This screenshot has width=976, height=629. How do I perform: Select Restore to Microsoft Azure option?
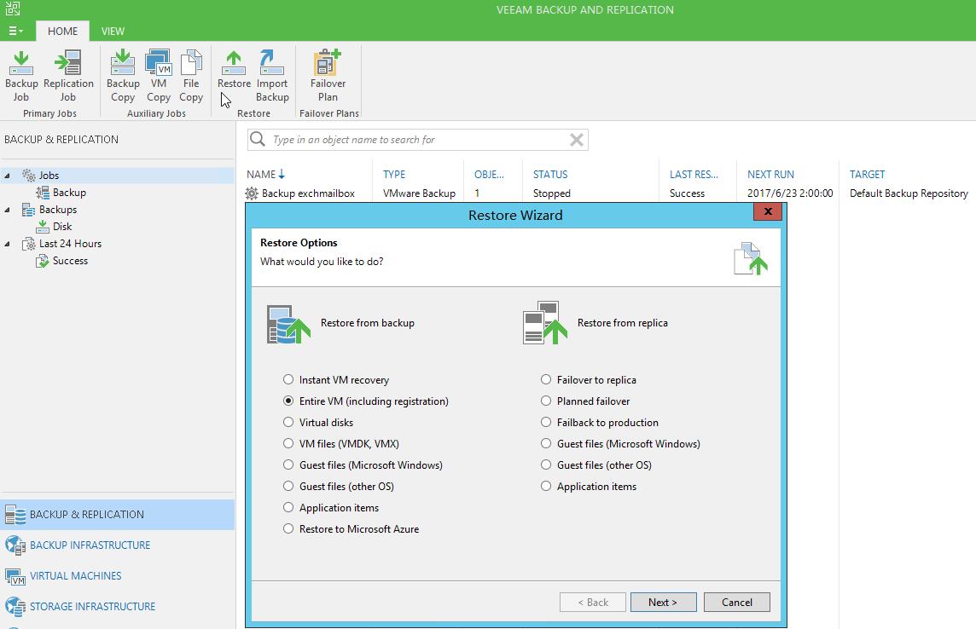(288, 529)
